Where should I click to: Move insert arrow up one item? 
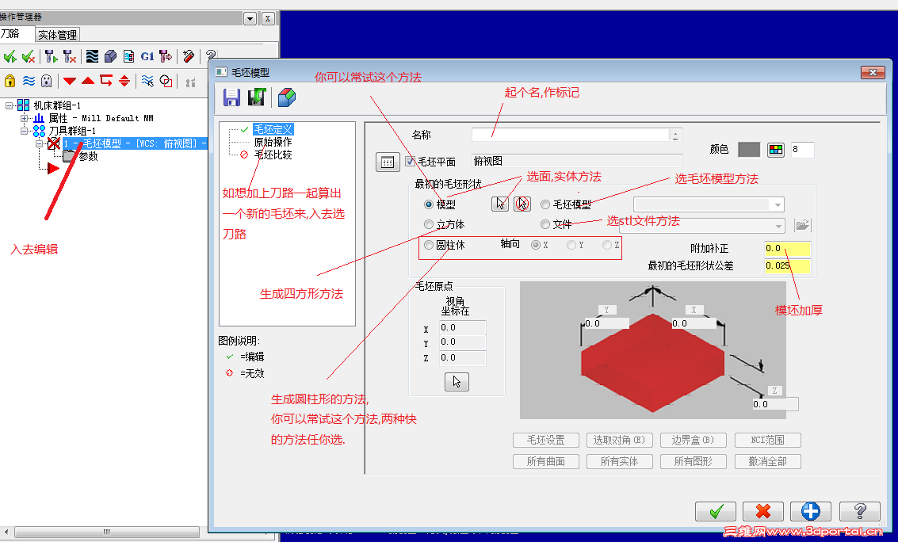(88, 81)
